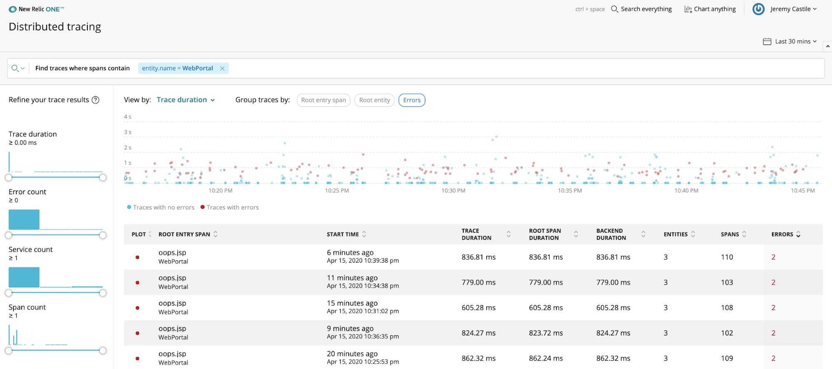Click the 110 spans value

tap(727, 257)
